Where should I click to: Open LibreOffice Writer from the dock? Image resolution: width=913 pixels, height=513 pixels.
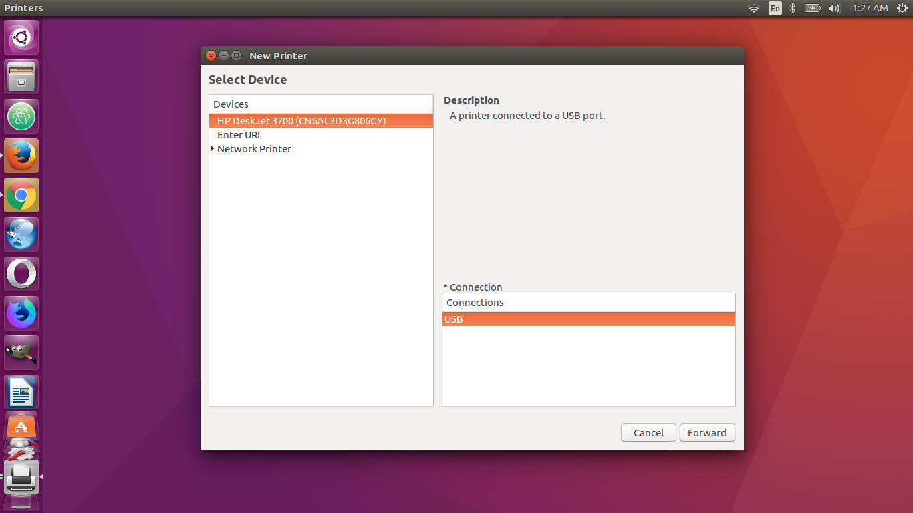(21, 392)
